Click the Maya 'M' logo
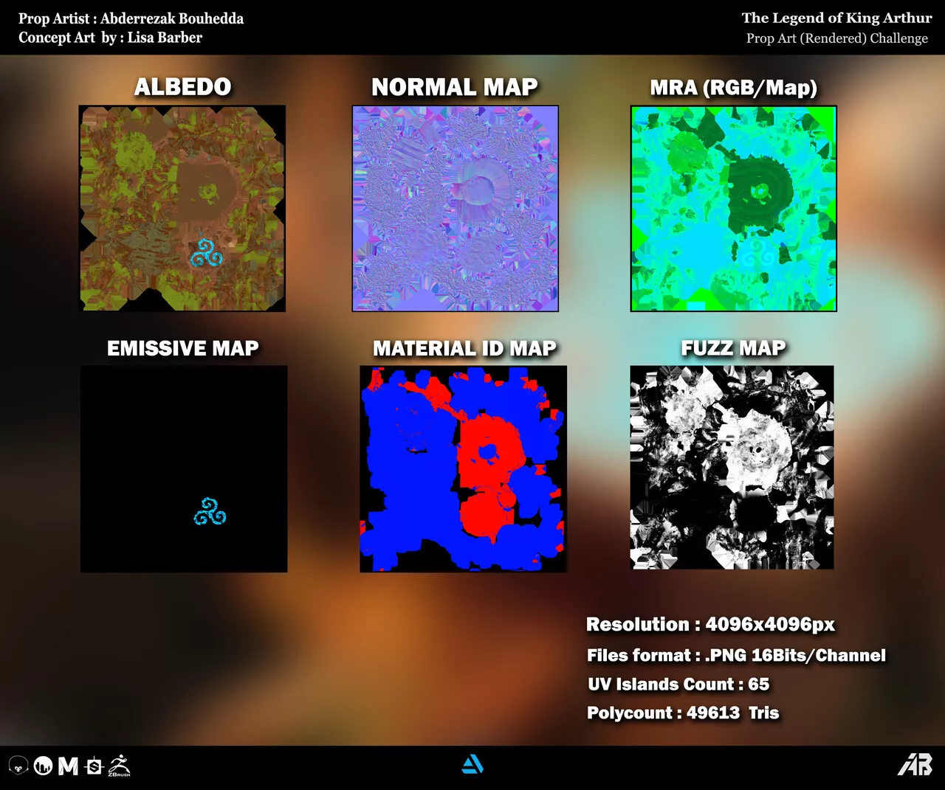 click(x=68, y=766)
